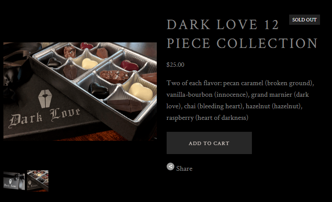Click the large white heart chocolate at front

141,91
